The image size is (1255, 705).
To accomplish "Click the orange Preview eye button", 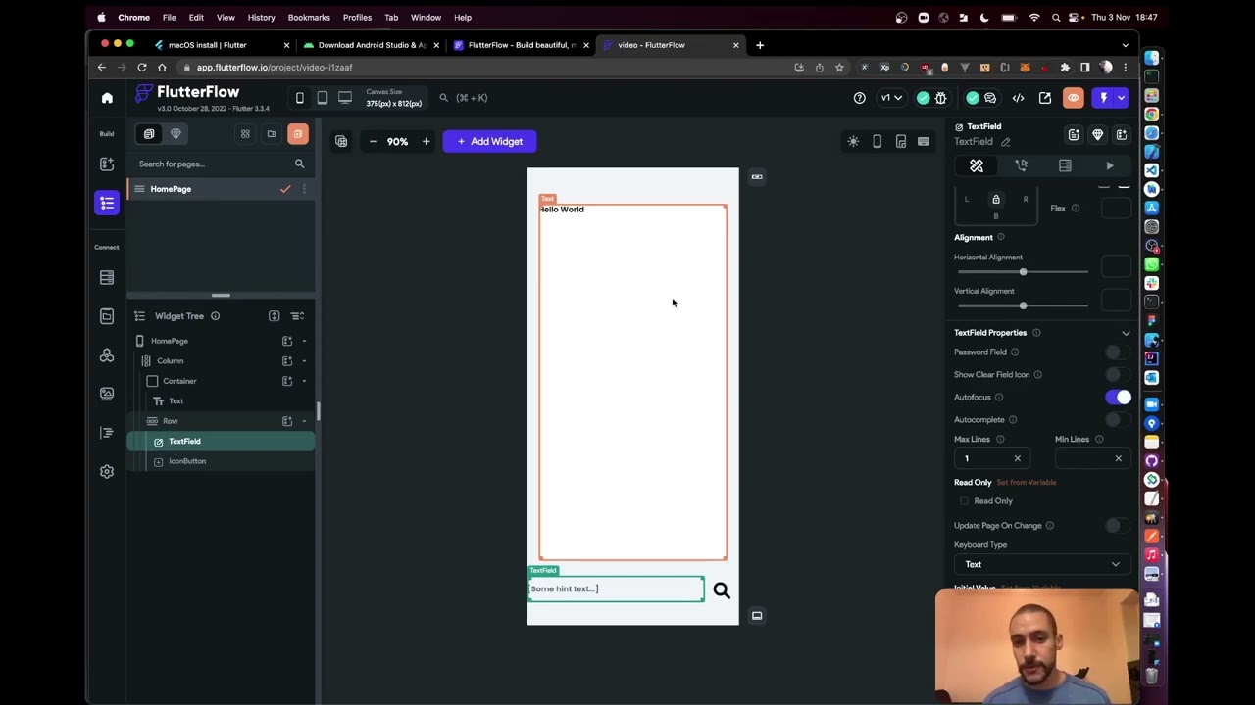I will point(1074,98).
